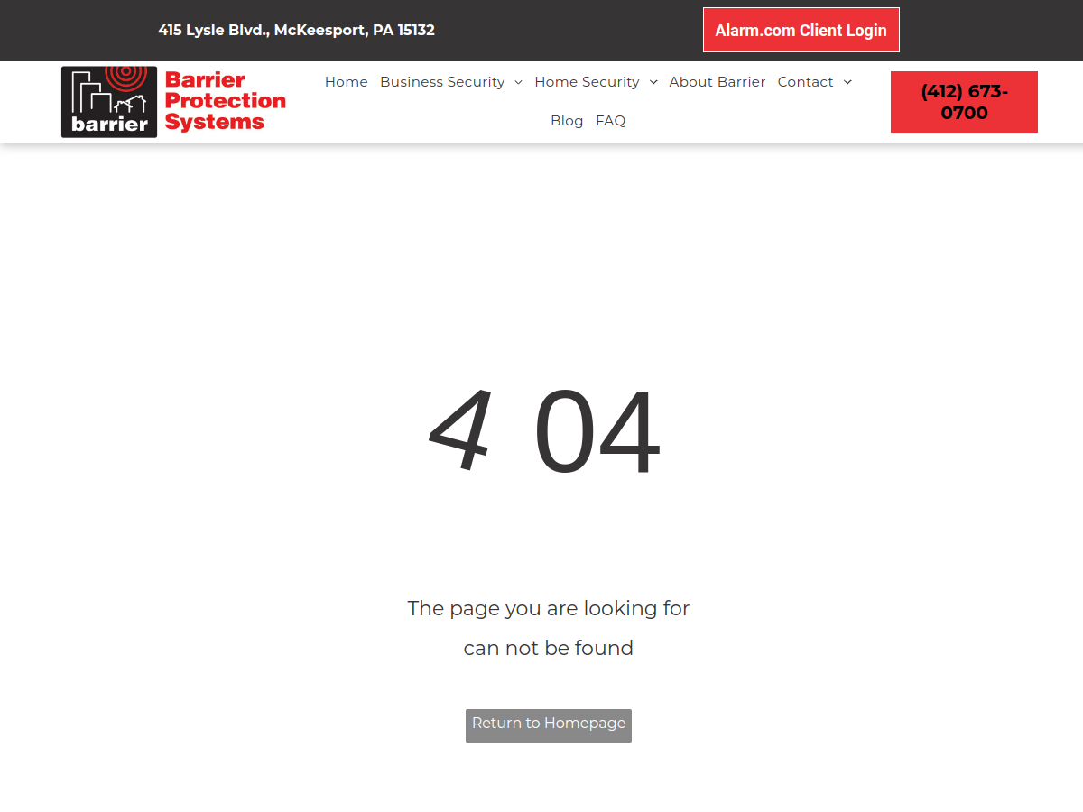This screenshot has width=1083, height=812.
Task: Open the FAQ page link
Action: tap(610, 121)
